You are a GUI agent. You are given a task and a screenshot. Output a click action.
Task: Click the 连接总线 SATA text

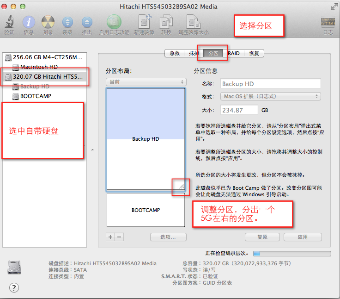pyautogui.click(x=67, y=270)
